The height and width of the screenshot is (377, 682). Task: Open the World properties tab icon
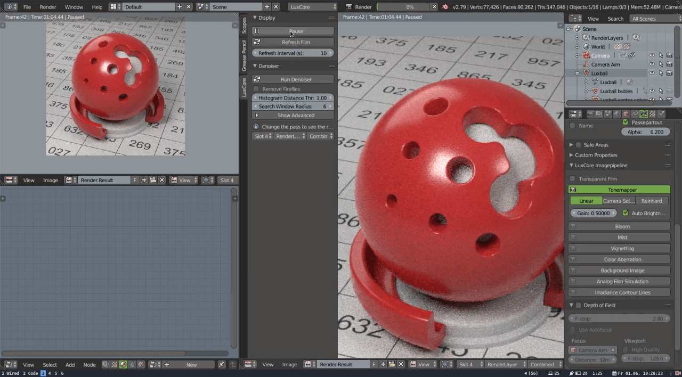(x=617, y=114)
